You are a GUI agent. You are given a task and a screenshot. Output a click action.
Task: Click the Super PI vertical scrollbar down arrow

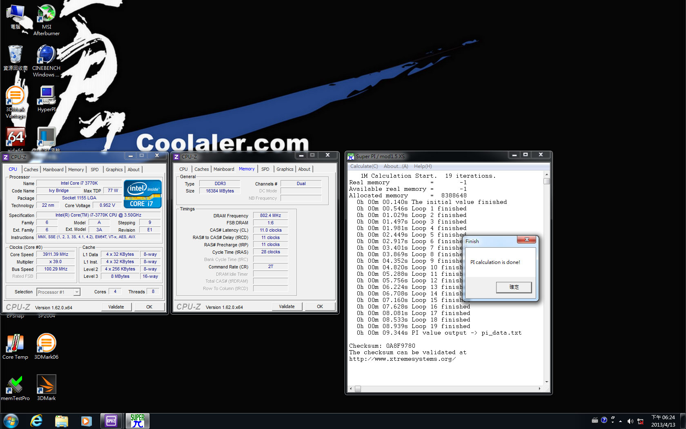[547, 382]
